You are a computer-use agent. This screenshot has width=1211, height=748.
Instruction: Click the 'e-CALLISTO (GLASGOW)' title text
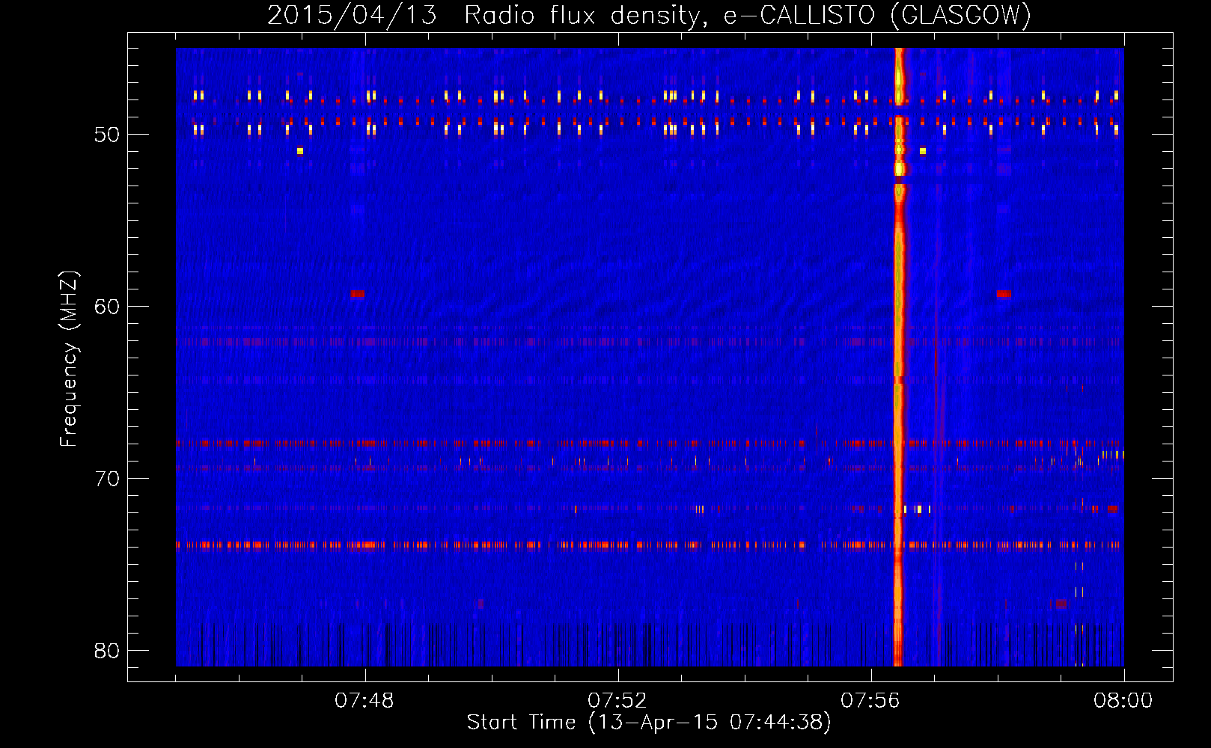coord(877,16)
